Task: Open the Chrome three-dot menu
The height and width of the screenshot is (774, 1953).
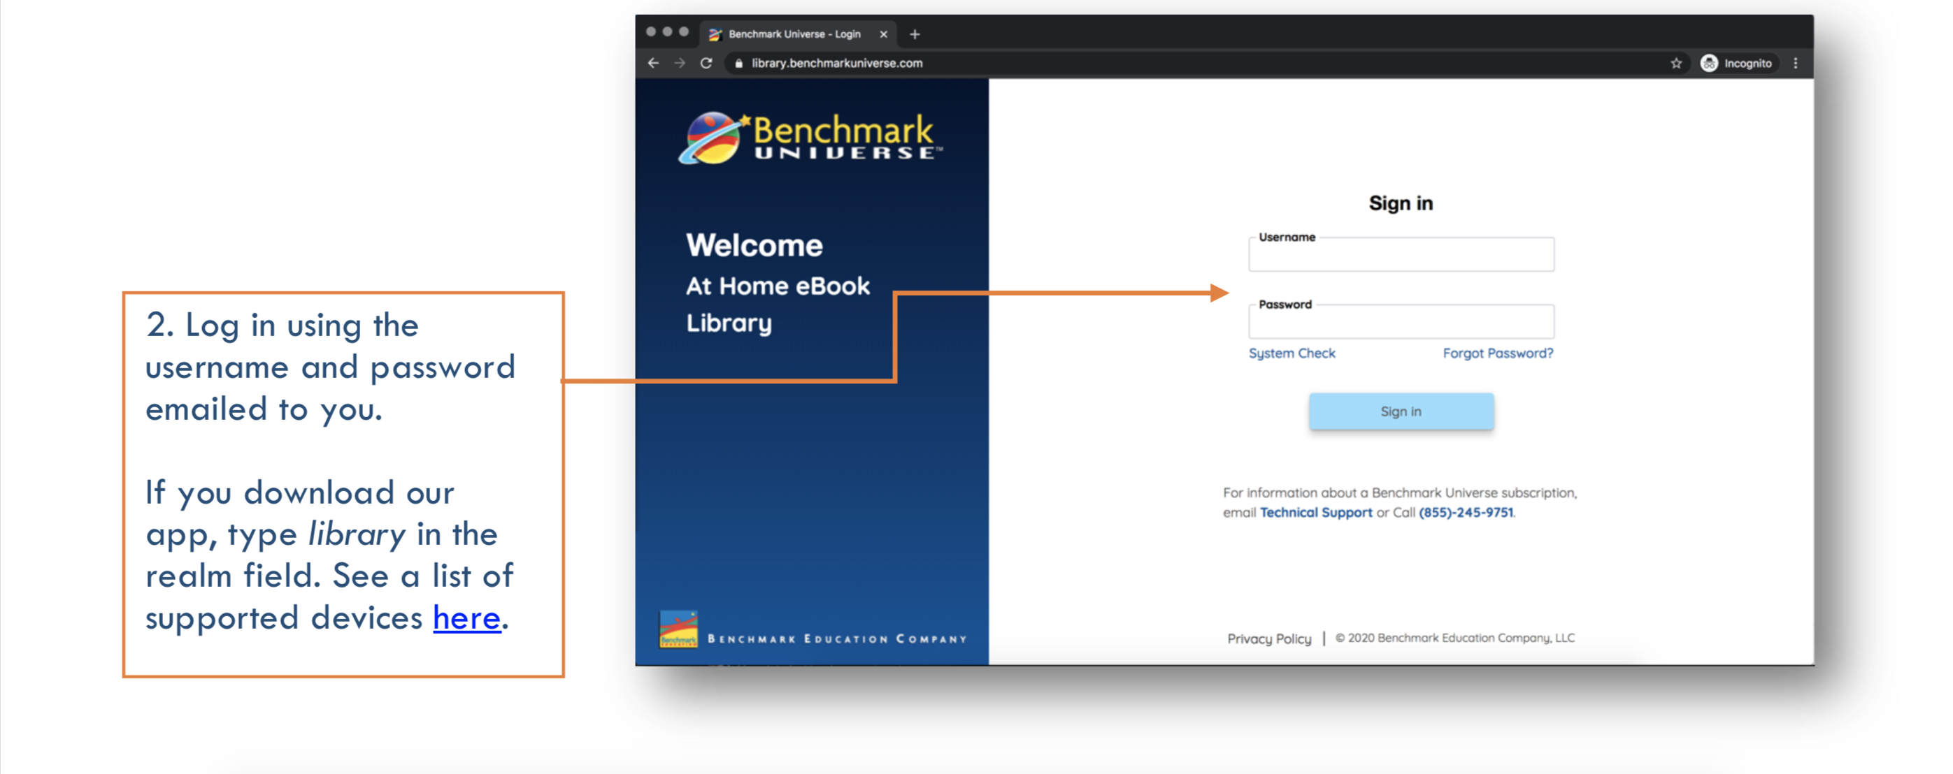Action: (1794, 63)
